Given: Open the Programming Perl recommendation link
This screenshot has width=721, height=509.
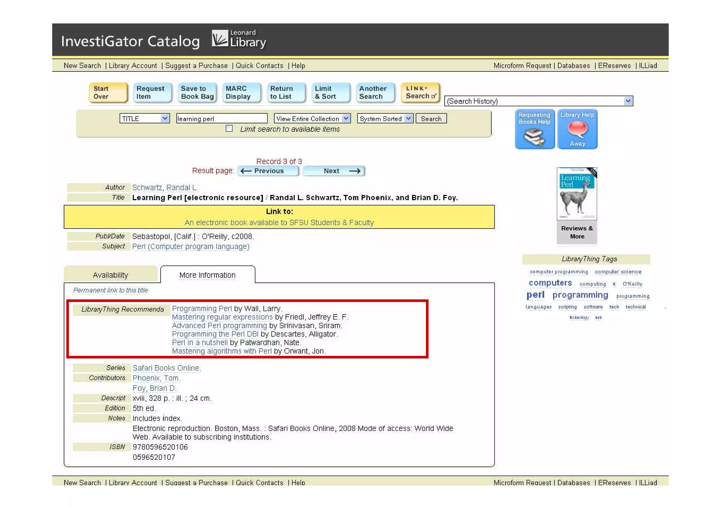Looking at the screenshot, I should (202, 308).
